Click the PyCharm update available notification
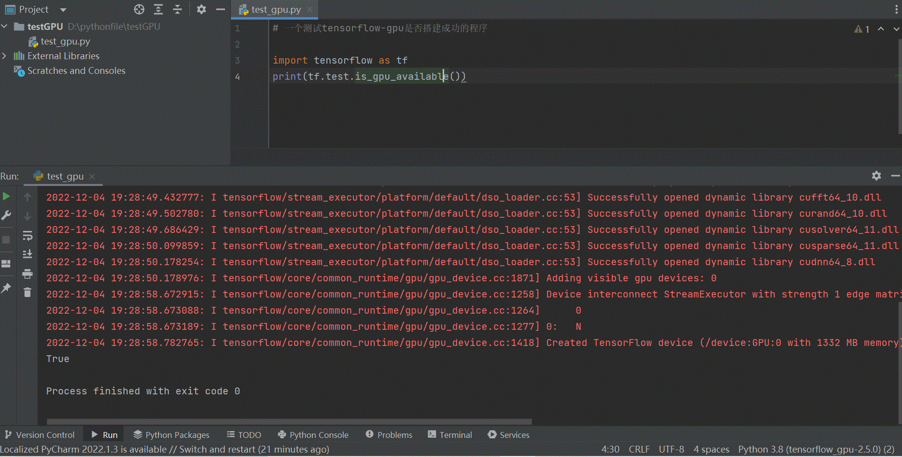Screen dimensions: 902x457 pyautogui.click(x=165, y=449)
